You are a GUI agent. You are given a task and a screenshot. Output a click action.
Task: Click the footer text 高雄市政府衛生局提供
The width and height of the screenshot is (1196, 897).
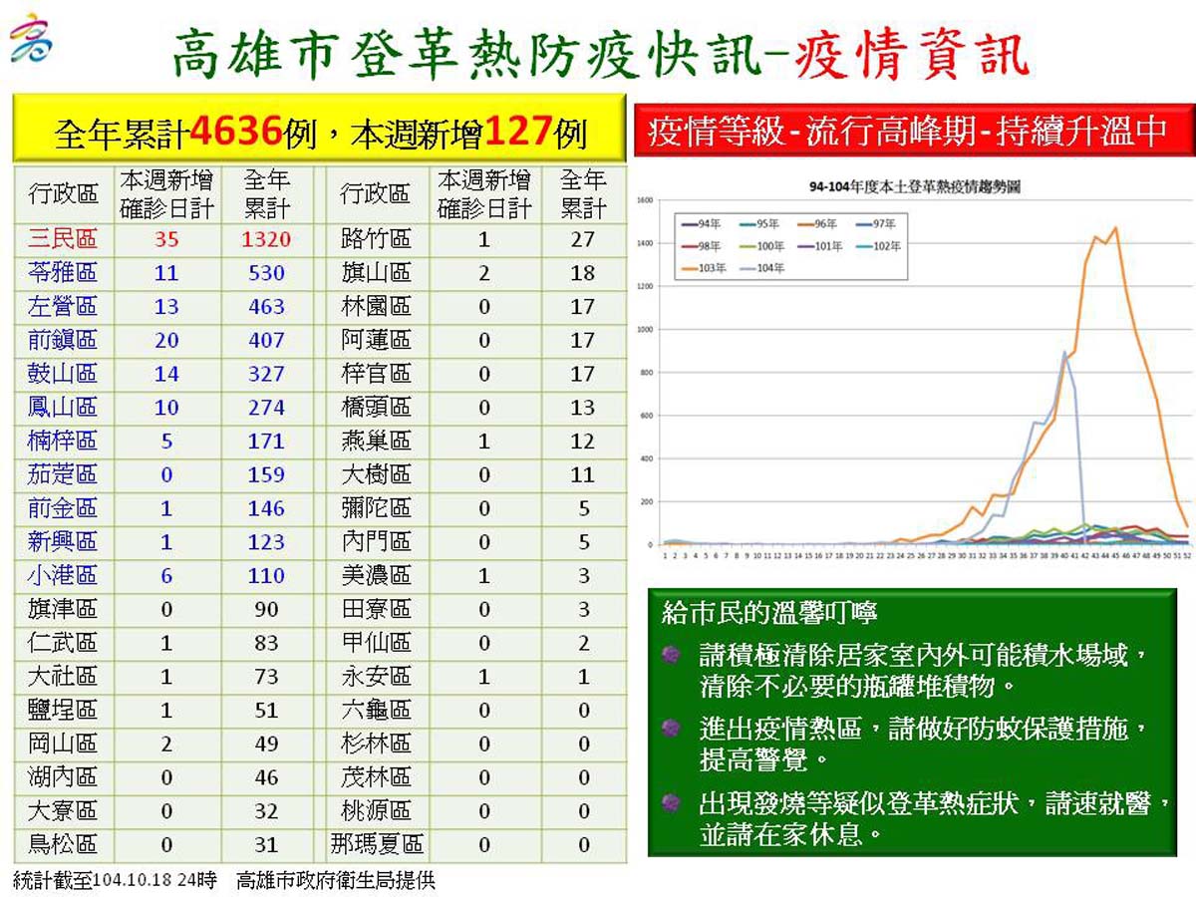point(335,881)
